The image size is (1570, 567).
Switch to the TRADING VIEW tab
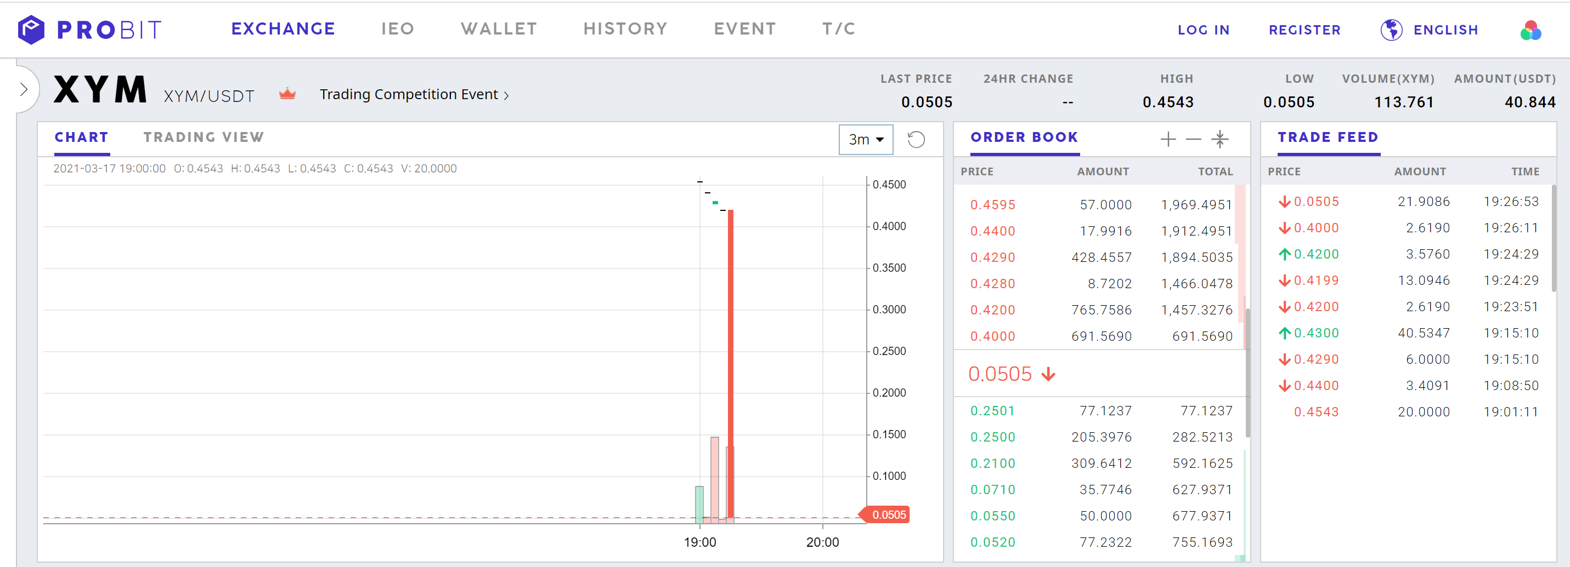click(x=204, y=138)
